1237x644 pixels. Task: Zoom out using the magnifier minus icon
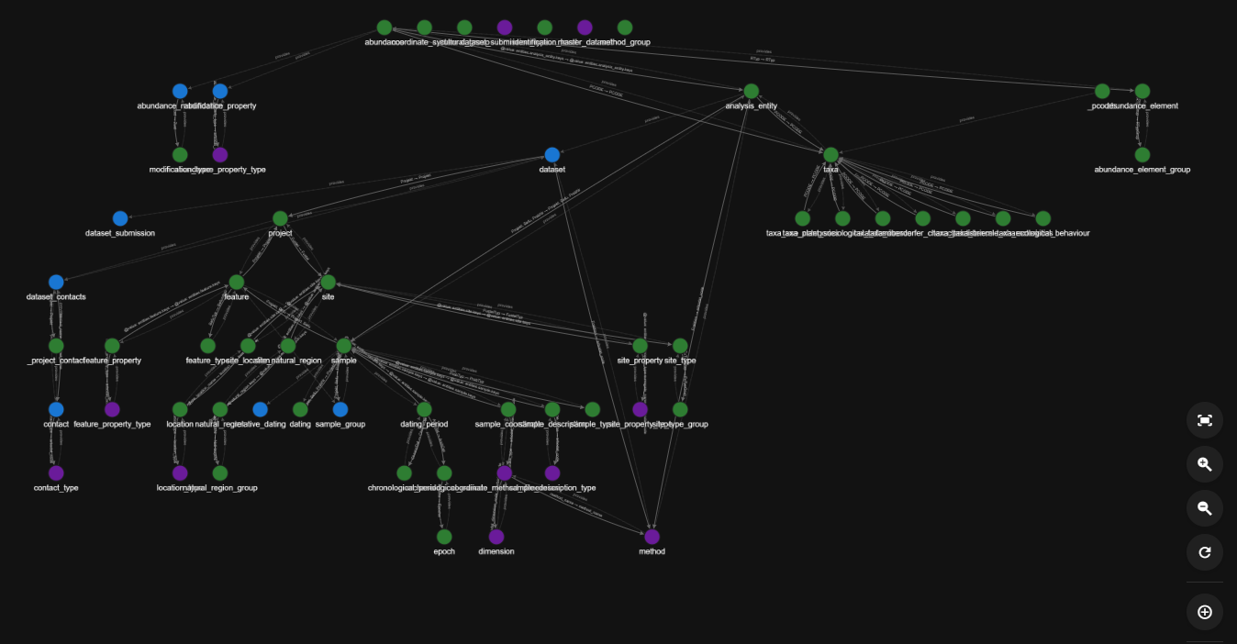pos(1204,508)
